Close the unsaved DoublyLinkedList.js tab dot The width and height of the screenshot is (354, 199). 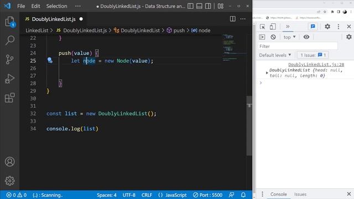(x=81, y=19)
